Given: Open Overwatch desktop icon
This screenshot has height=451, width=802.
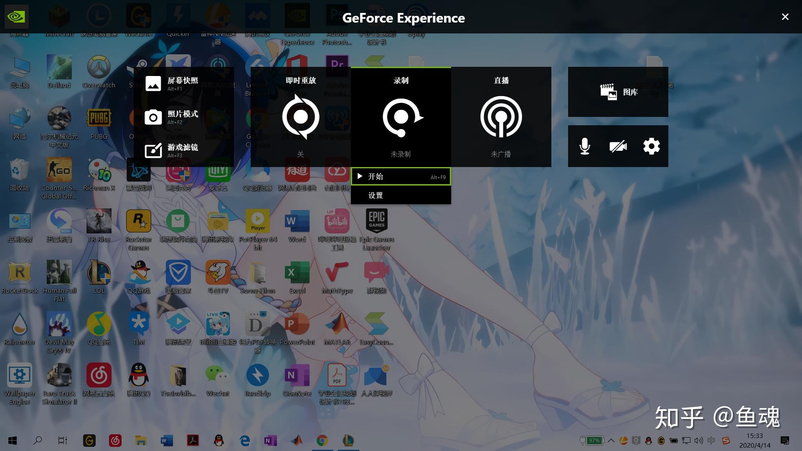Looking at the screenshot, I should pos(99,72).
